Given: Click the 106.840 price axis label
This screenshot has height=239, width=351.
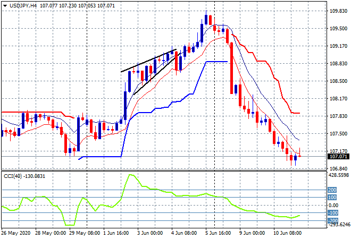Looking at the screenshot, I should (338, 168).
